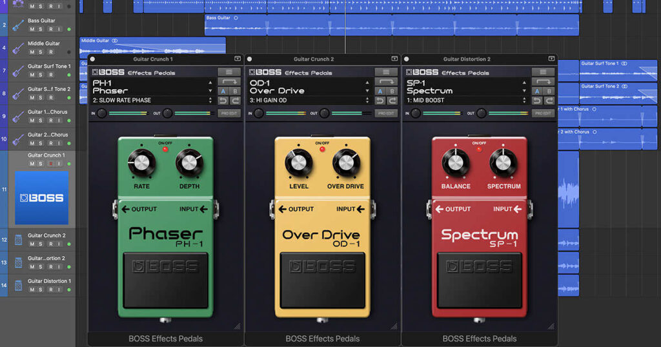This screenshot has width=661, height=347.
Task: Toggle Over Drive OD-1 pedal footswitch
Action: 323,280
